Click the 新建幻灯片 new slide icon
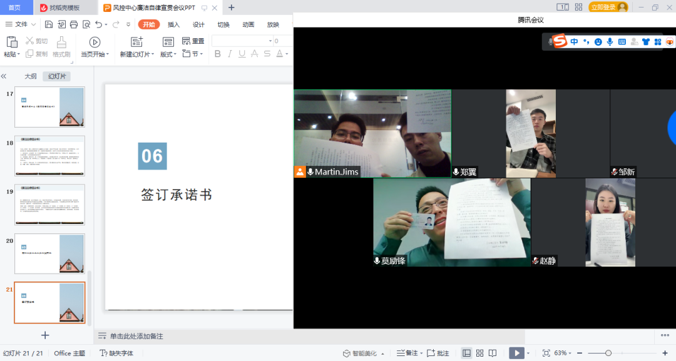The image size is (676, 361). click(136, 42)
